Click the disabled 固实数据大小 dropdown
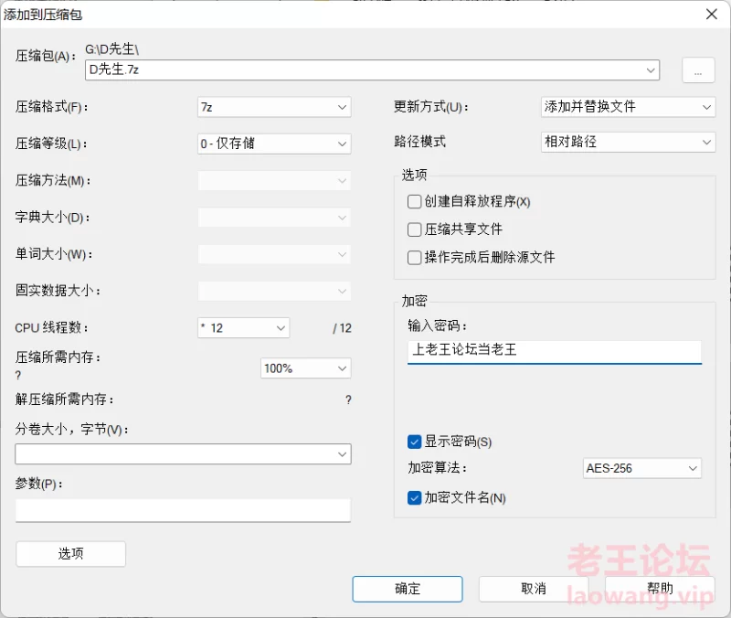Screen dimensions: 731x618 (274, 292)
